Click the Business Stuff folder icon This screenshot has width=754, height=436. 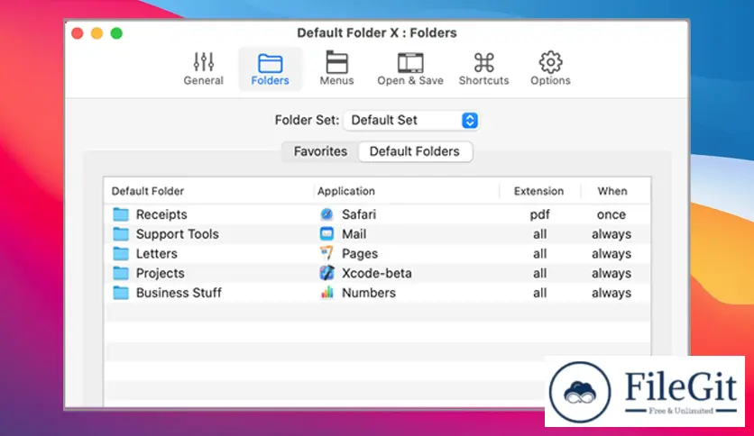[x=121, y=293]
